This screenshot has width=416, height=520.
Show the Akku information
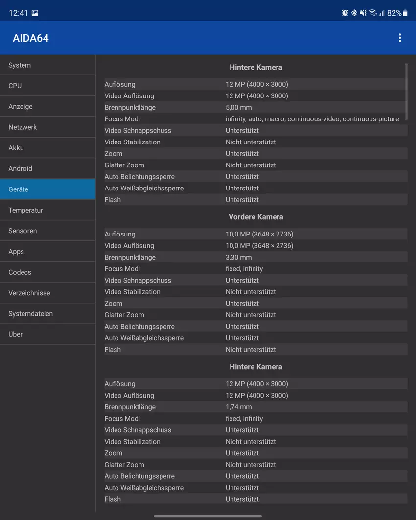(47, 148)
